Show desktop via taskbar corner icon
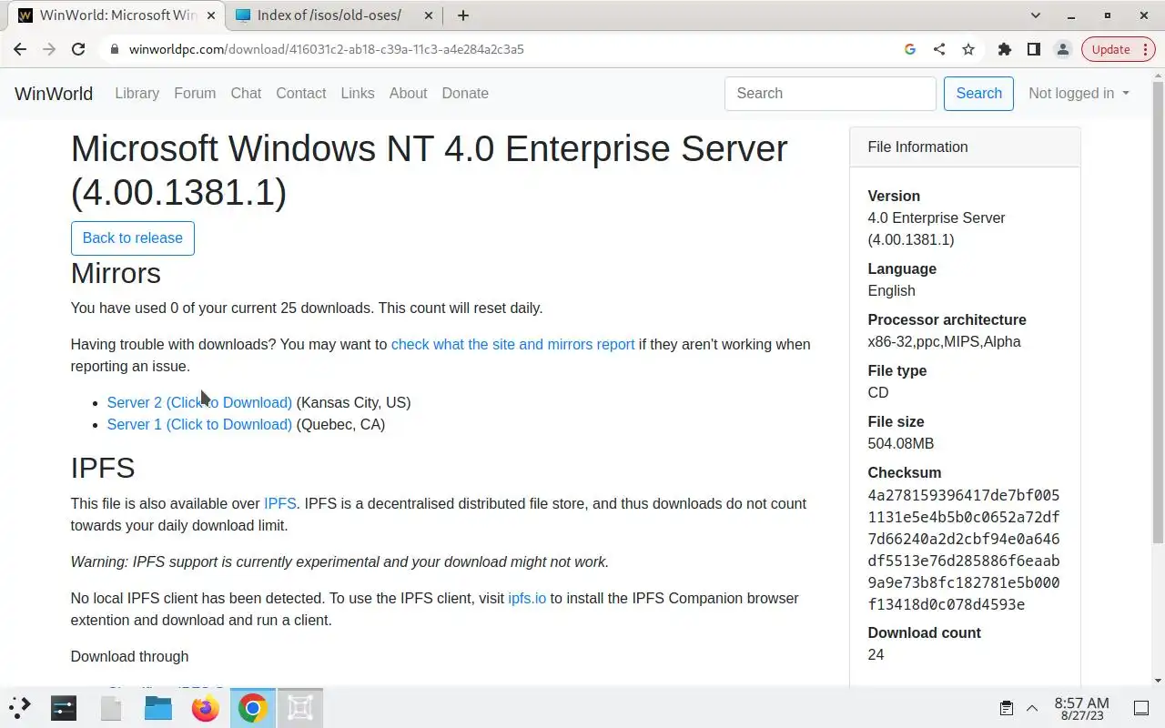Screen dimensions: 1165x728 1140,708
